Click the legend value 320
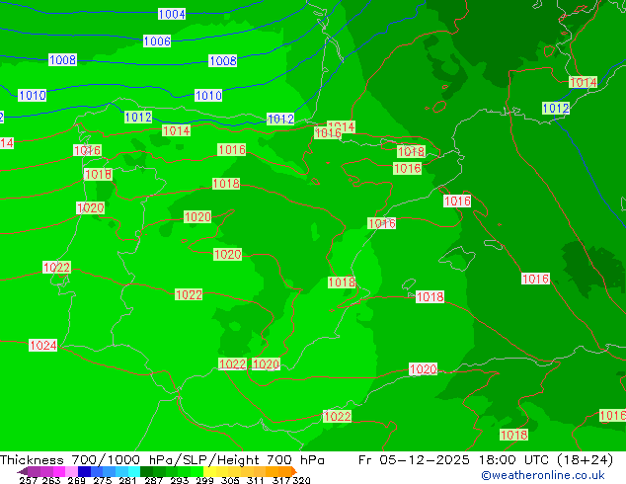626x484 pixels. (301, 480)
